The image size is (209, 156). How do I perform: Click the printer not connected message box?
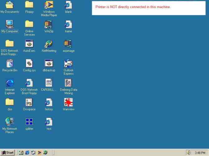(x=149, y=8)
